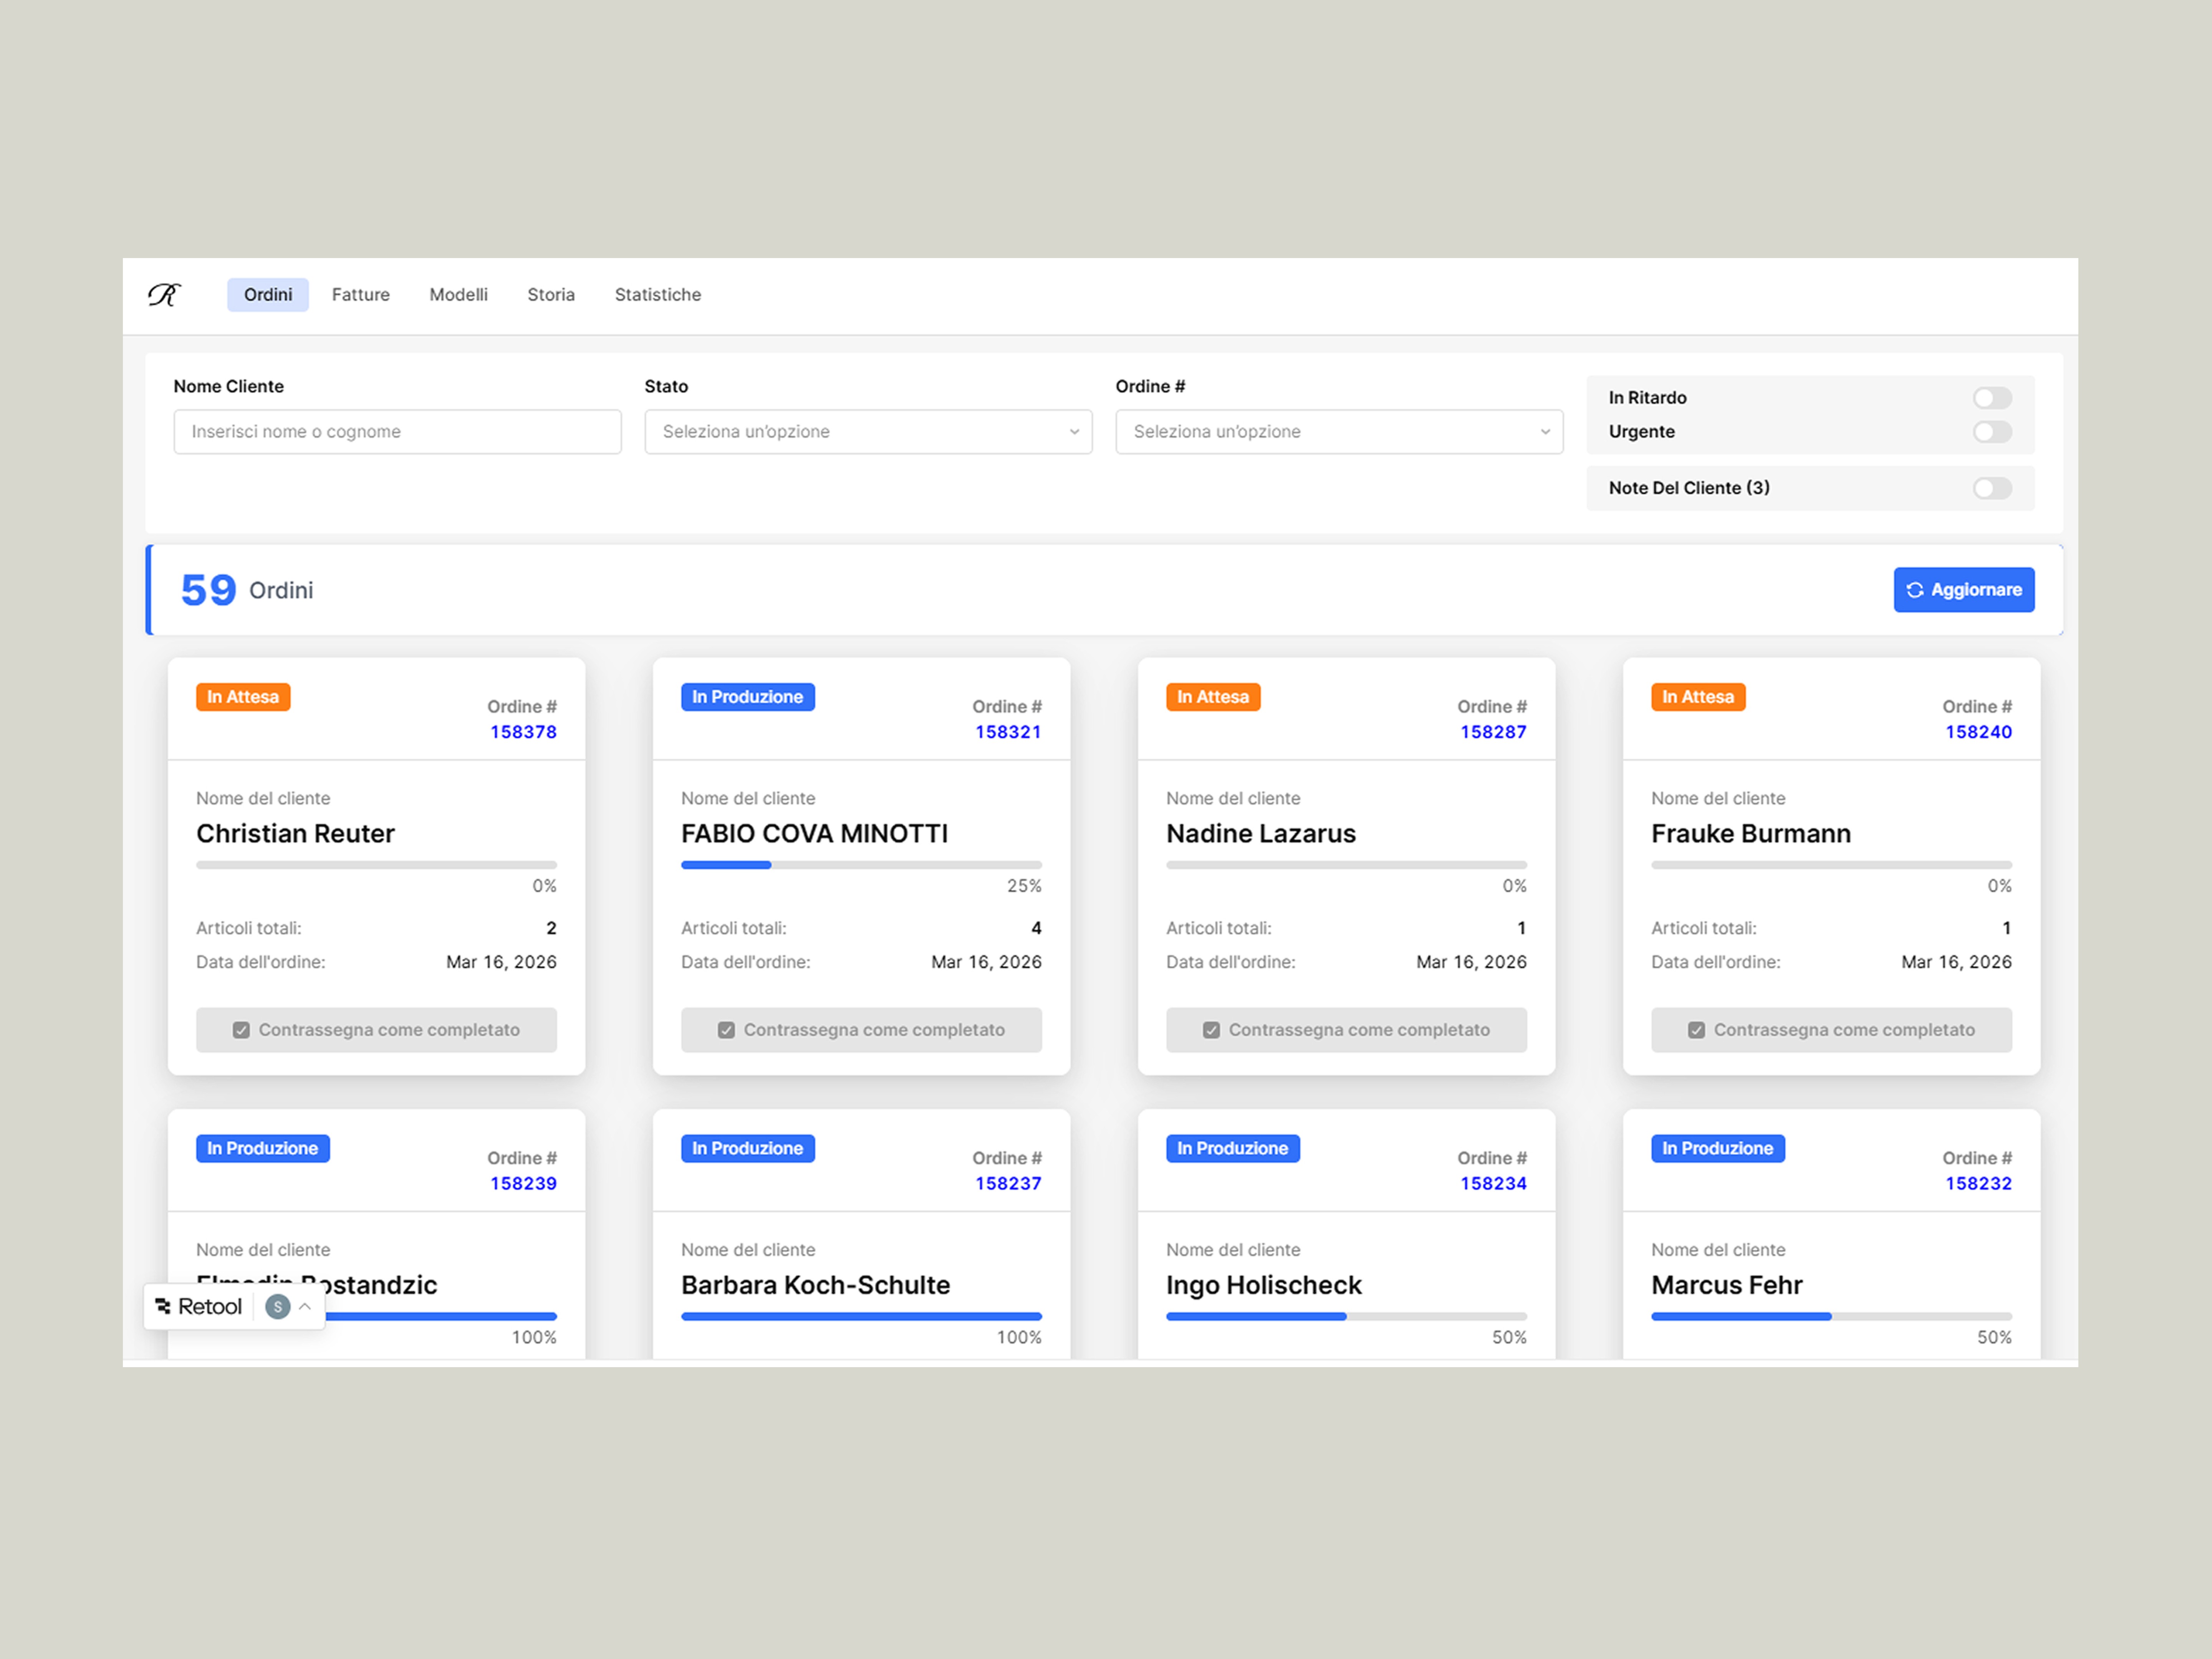Click checkmark icon on Nadine Lazarus's card
Screen dimensions: 2212x1659
pos(1211,1030)
